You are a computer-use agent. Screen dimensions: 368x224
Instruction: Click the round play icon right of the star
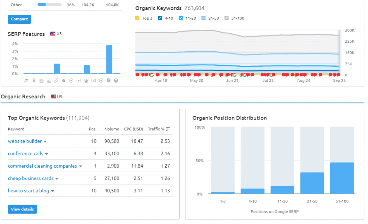(72, 81)
